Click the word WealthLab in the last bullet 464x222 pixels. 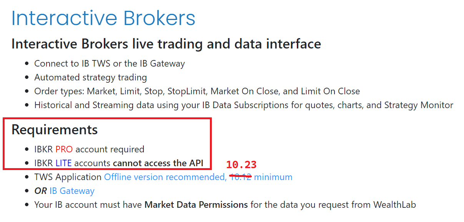[394, 205]
